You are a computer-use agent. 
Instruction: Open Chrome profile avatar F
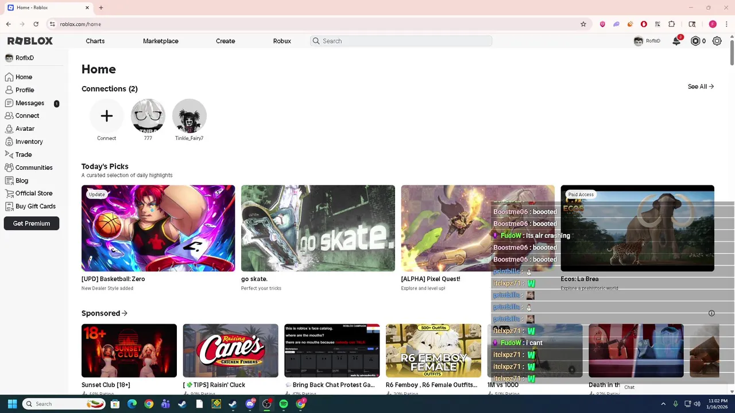[x=713, y=24]
